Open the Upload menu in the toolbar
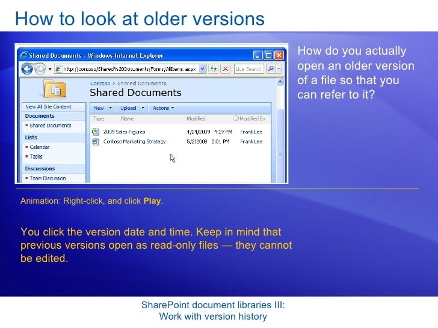The width and height of the screenshot is (438, 328). coord(128,108)
